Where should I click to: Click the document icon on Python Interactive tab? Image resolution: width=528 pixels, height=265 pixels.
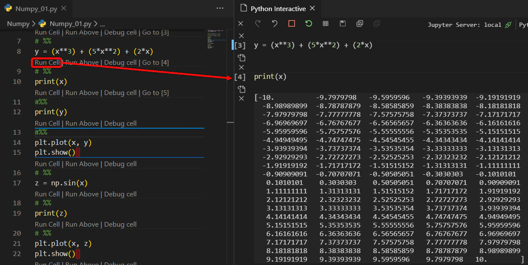[x=244, y=8]
